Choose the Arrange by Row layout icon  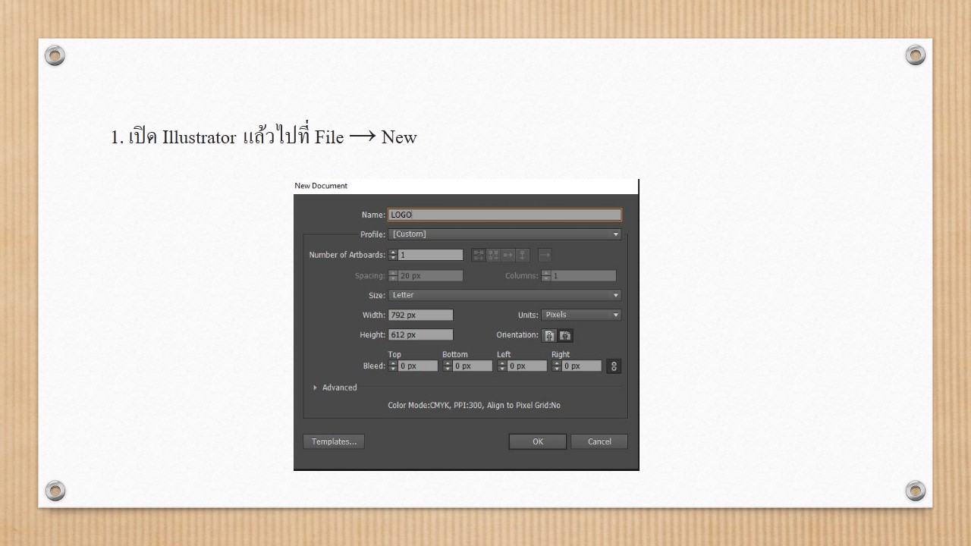point(507,255)
